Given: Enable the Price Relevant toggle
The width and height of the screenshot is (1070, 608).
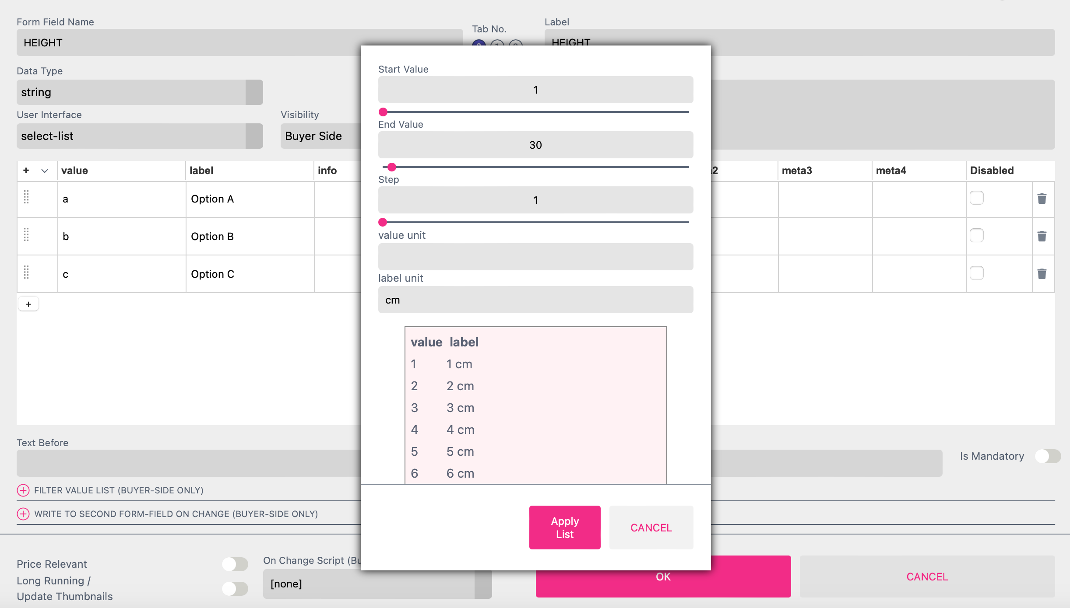Looking at the screenshot, I should (x=235, y=564).
